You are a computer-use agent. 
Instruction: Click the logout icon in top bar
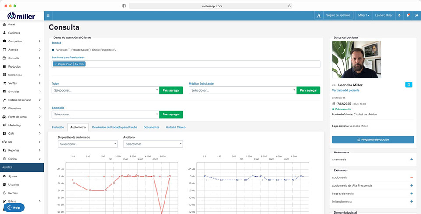[x=417, y=15]
